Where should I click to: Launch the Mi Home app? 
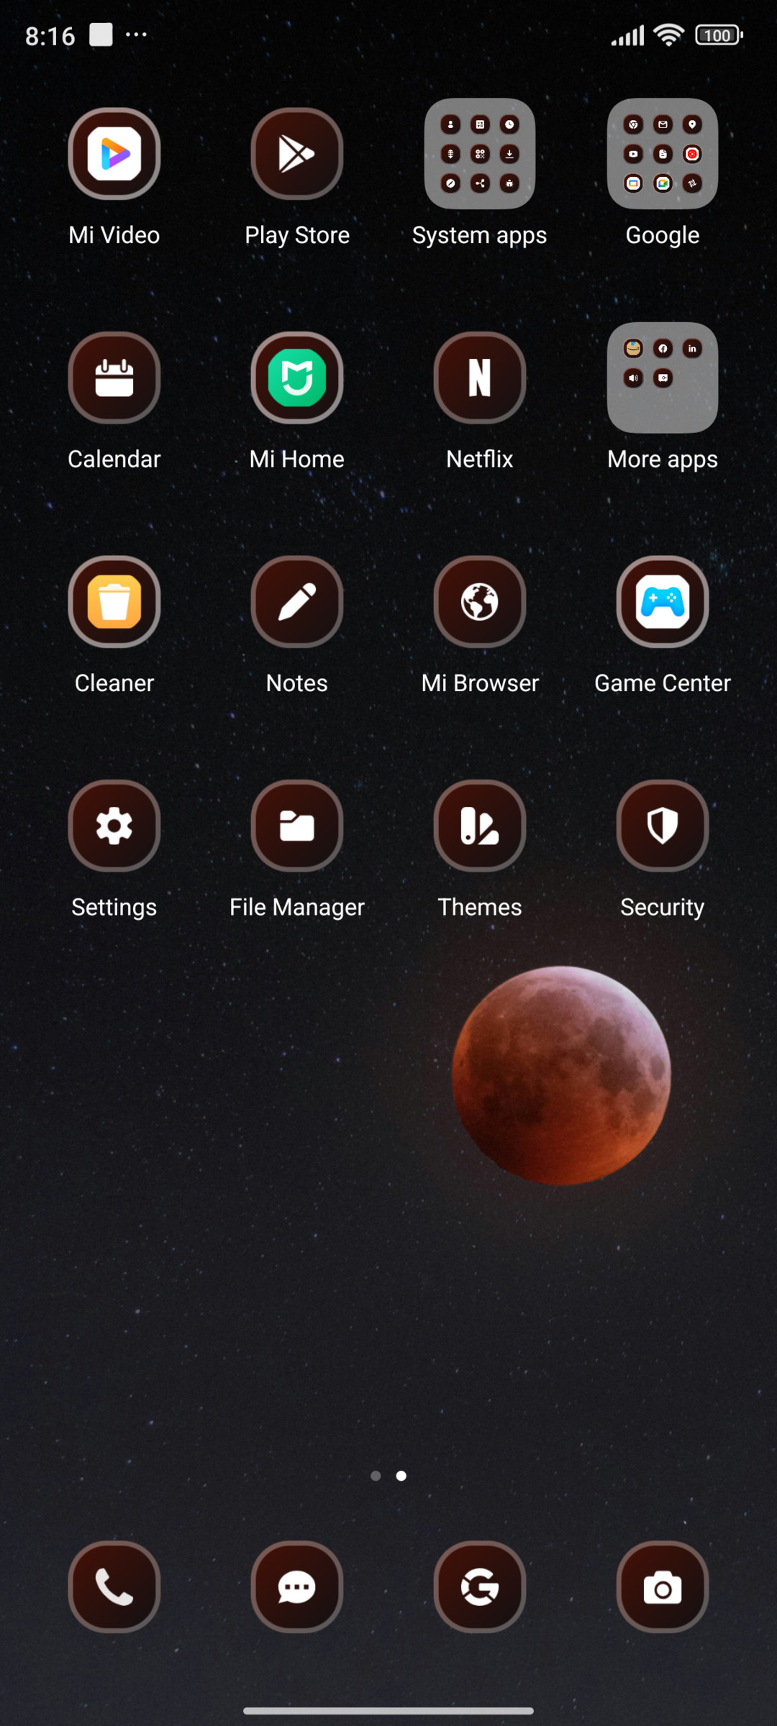point(297,378)
